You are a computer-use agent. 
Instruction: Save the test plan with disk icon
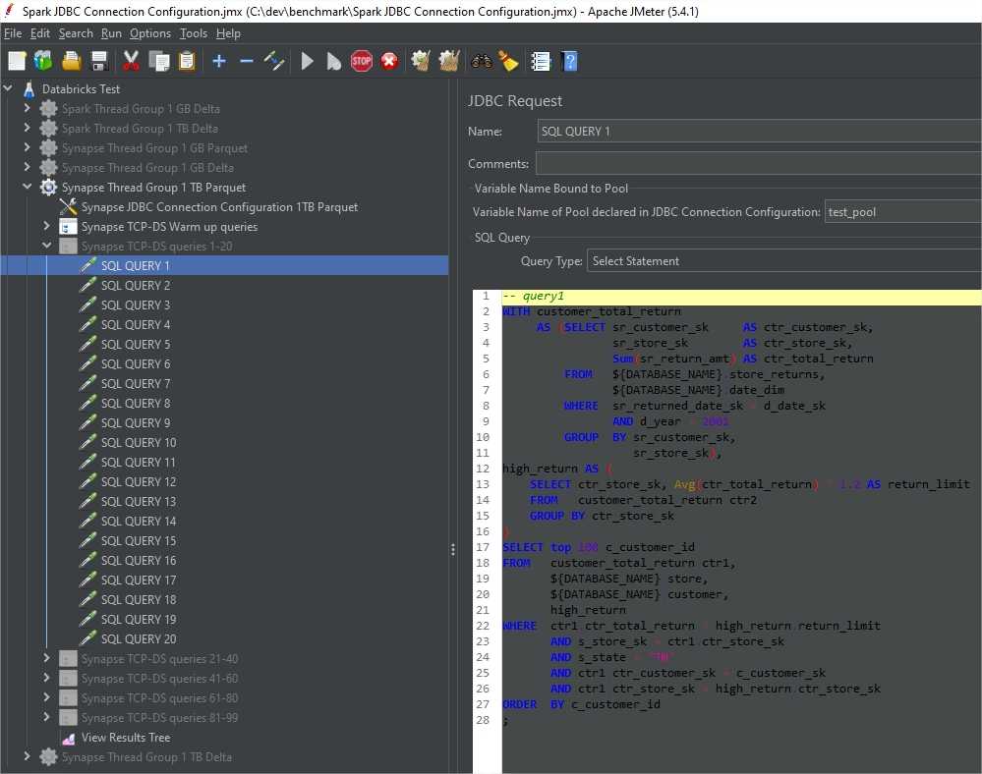(99, 61)
